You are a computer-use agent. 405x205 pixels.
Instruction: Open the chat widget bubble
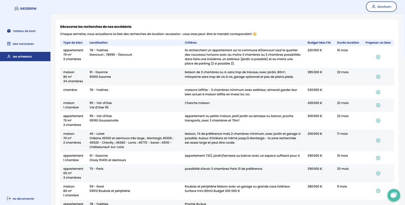point(393,195)
